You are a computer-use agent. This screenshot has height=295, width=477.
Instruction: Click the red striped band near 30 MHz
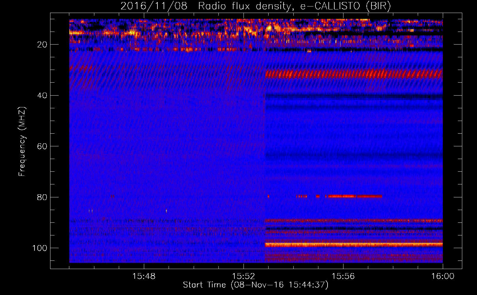(x=354, y=74)
